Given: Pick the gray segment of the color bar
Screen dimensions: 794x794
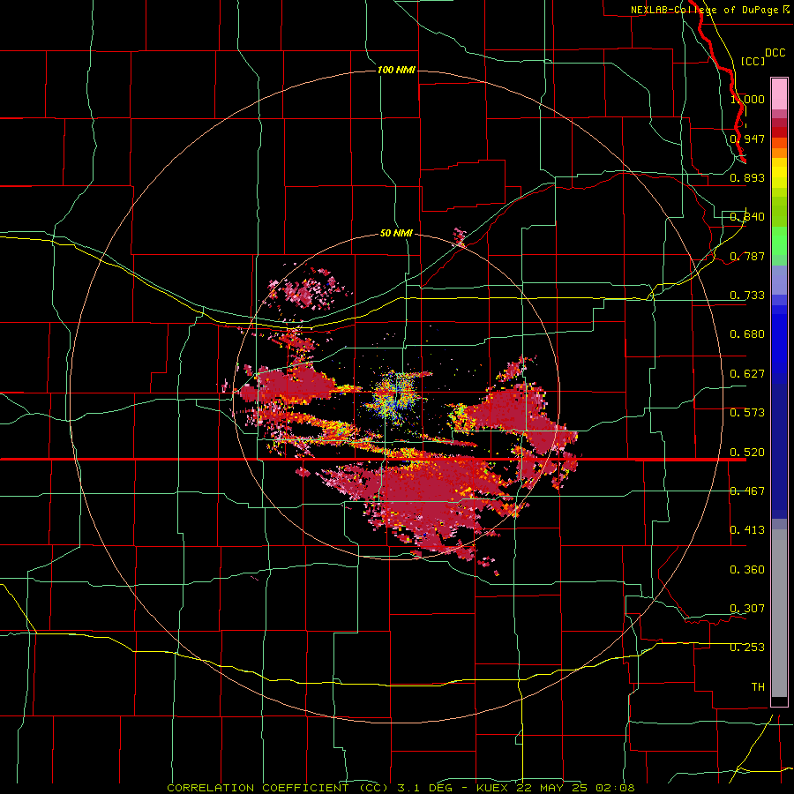Looking at the screenshot, I should [779, 613].
